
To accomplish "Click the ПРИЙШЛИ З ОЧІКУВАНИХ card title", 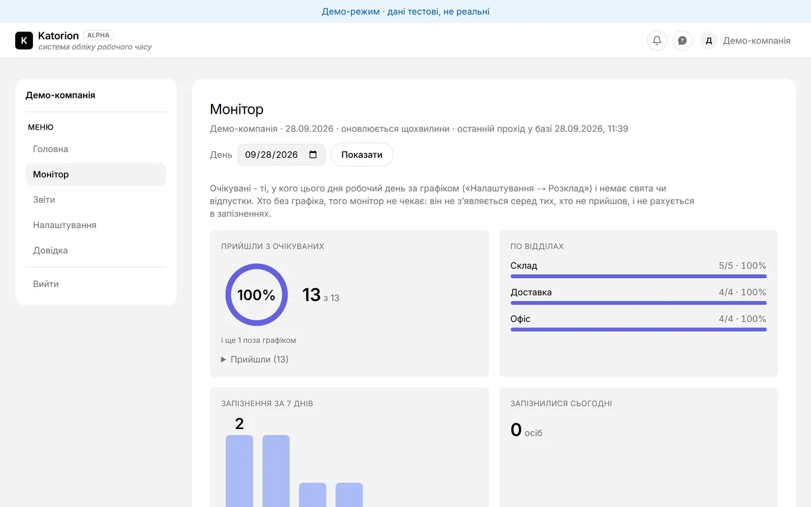I will coord(272,247).
